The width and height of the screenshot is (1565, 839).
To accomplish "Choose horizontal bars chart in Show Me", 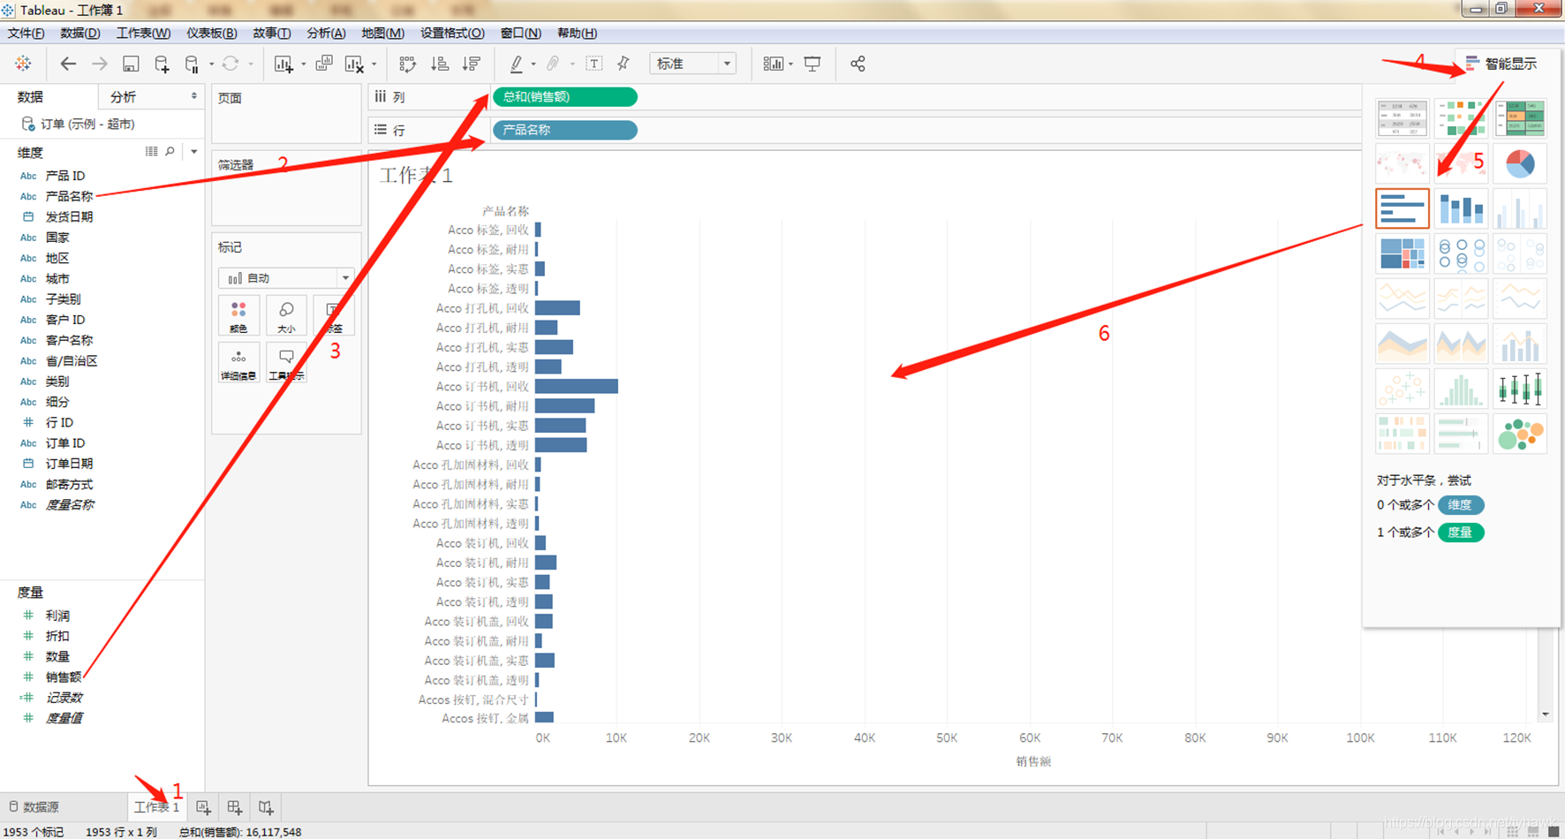I will 1402,208.
